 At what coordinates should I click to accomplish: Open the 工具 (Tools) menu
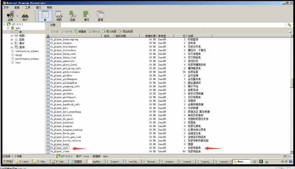[27, 7]
